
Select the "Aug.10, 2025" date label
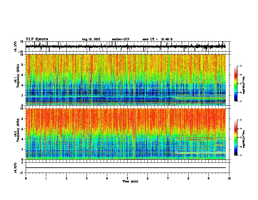point(91,39)
